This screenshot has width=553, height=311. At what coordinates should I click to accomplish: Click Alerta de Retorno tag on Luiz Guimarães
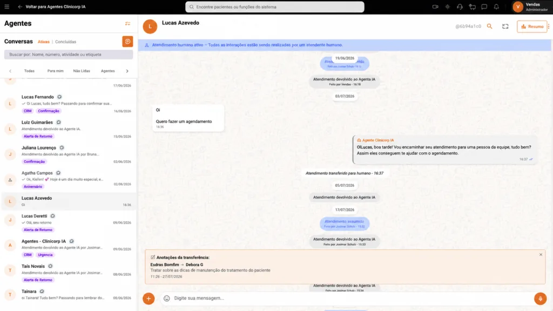[38, 136]
